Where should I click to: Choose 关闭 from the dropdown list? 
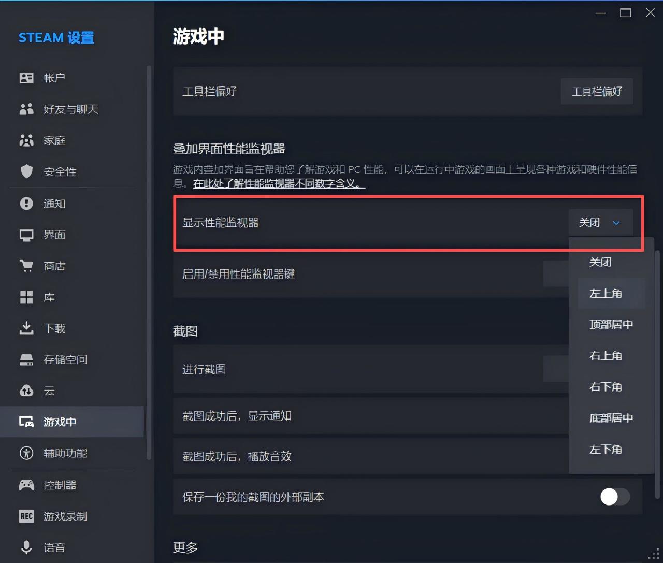click(611, 262)
